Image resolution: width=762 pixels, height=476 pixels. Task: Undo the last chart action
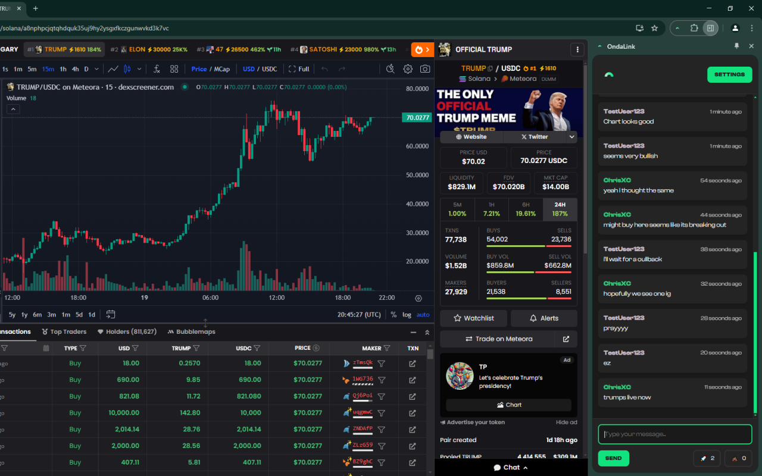pyautogui.click(x=324, y=69)
